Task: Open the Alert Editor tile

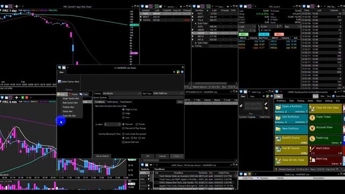Action: (325, 150)
